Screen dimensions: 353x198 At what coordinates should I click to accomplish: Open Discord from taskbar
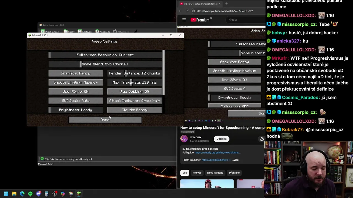click(38, 194)
